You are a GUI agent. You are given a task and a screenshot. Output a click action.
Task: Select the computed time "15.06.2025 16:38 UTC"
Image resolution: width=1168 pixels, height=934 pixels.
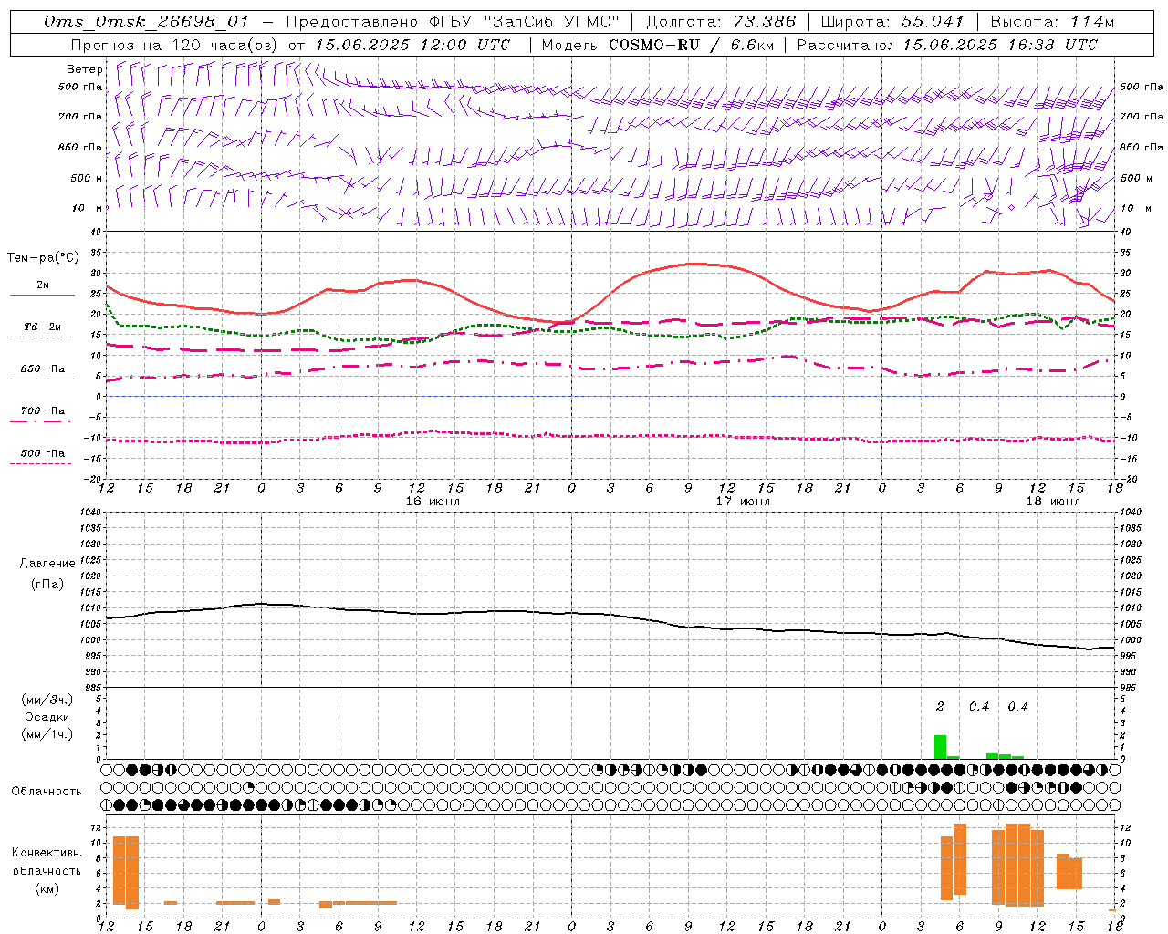(1000, 45)
